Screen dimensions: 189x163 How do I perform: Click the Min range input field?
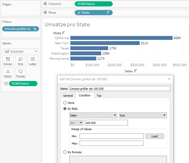[x=111, y=136]
